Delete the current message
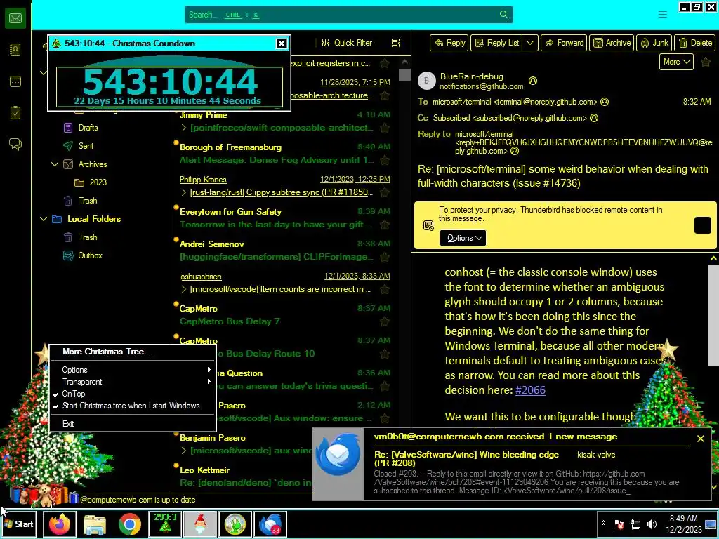 click(x=694, y=43)
